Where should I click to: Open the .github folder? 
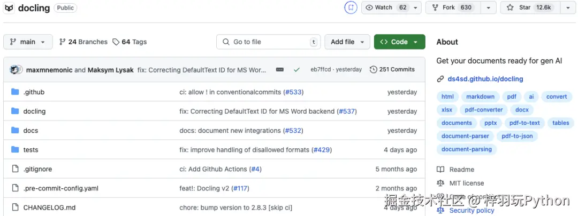pos(34,92)
